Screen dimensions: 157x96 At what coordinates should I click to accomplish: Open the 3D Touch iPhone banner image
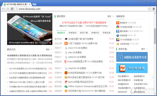[30, 29]
